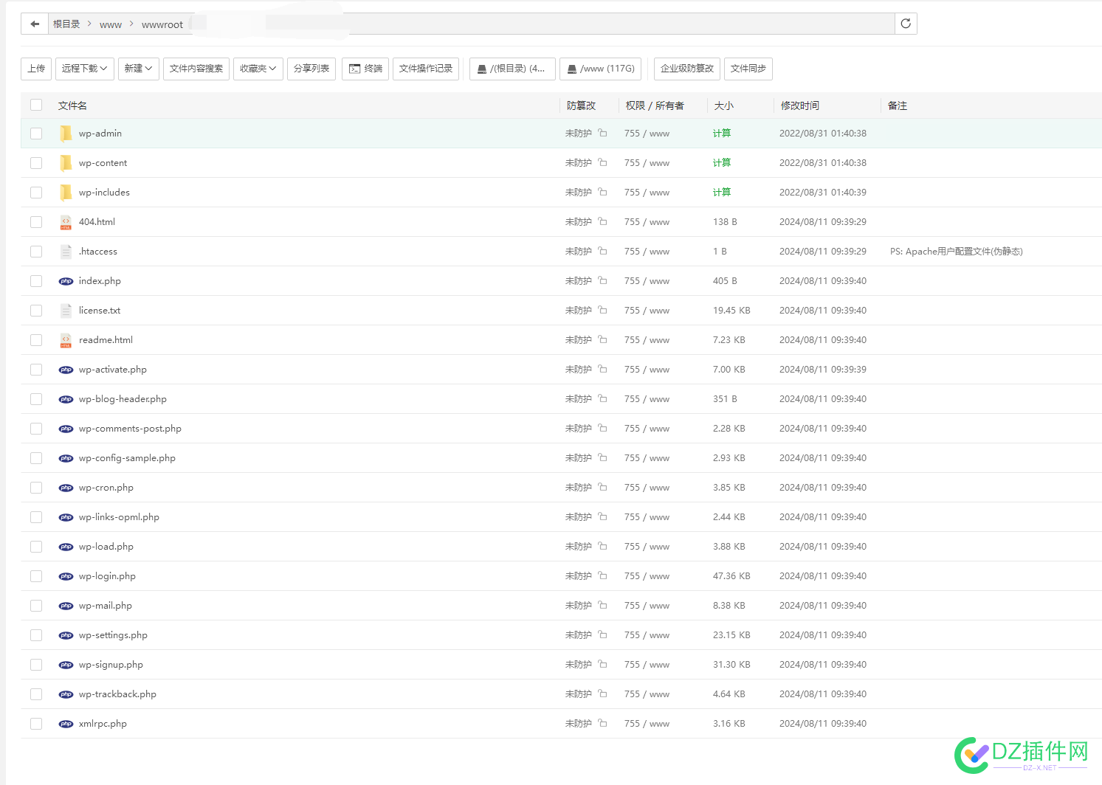This screenshot has width=1102, height=785.
Task: Open the wp-includes folder icon
Action: [66, 192]
